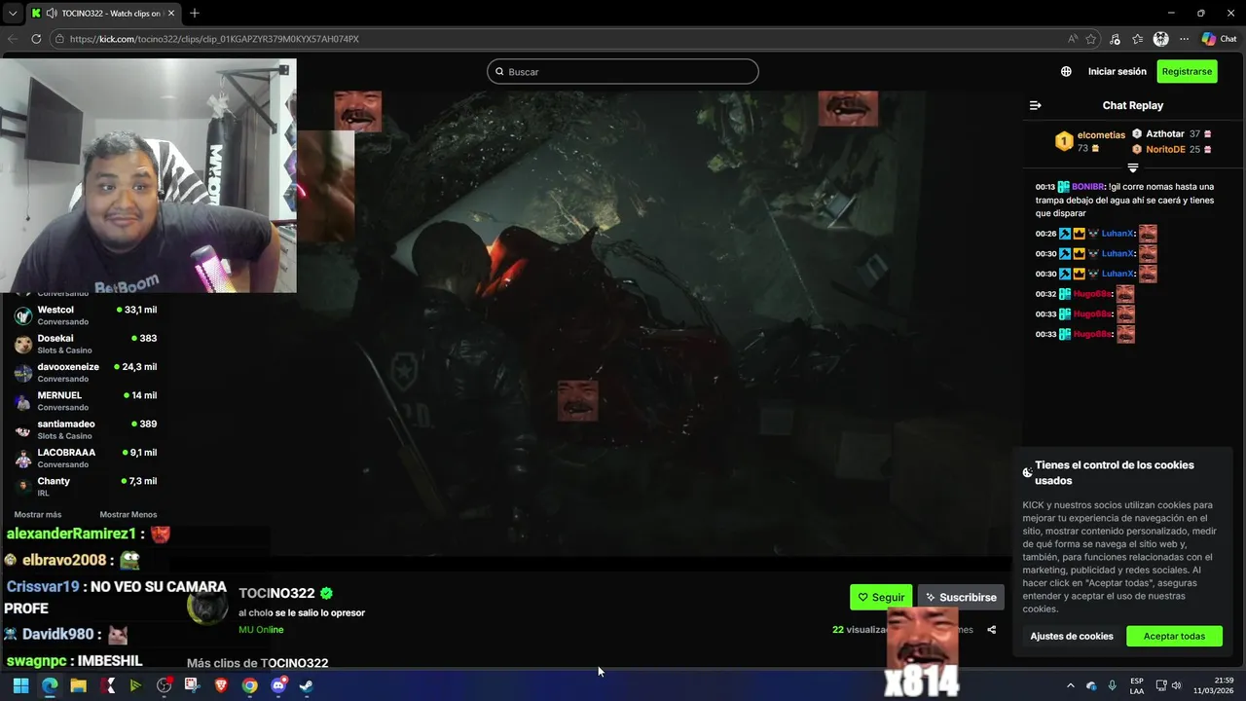The height and width of the screenshot is (701, 1246).
Task: Click the Suscribirse button
Action: (961, 598)
